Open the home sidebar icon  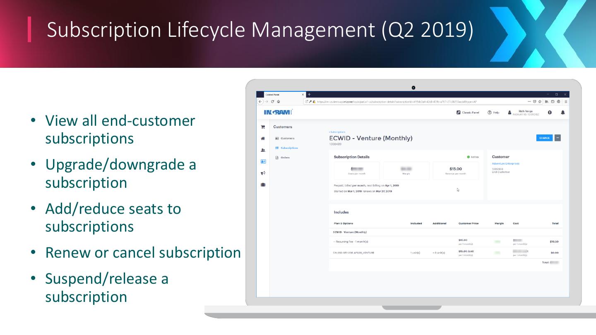(263, 139)
